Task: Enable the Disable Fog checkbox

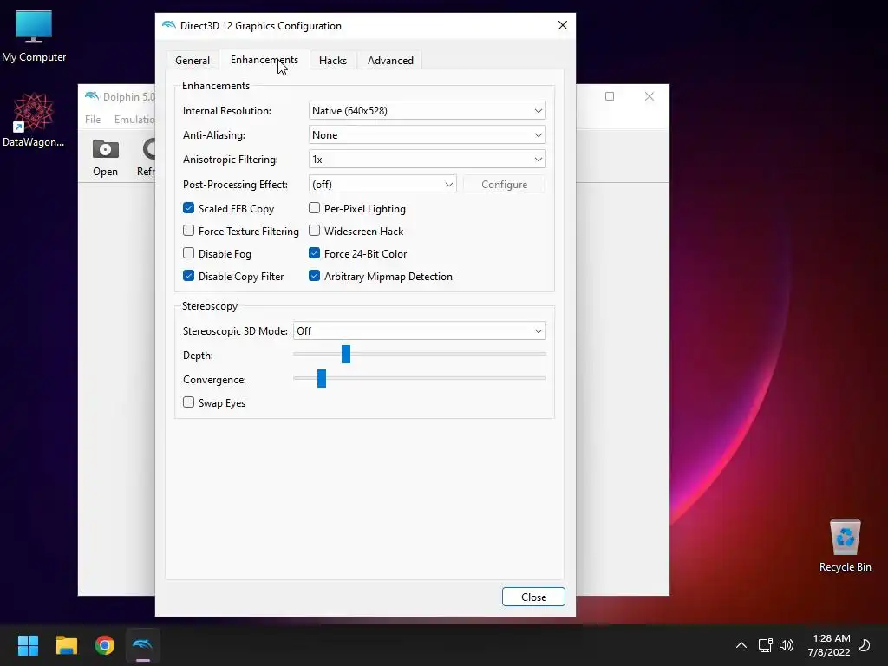Action: pyautogui.click(x=188, y=253)
